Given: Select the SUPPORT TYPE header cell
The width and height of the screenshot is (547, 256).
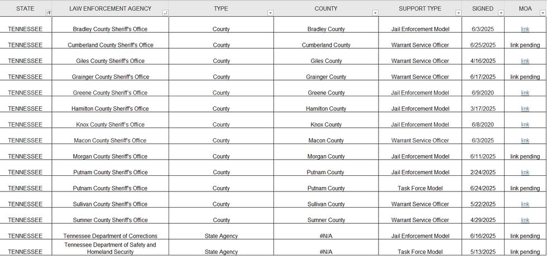Looking at the screenshot, I should [x=419, y=9].
